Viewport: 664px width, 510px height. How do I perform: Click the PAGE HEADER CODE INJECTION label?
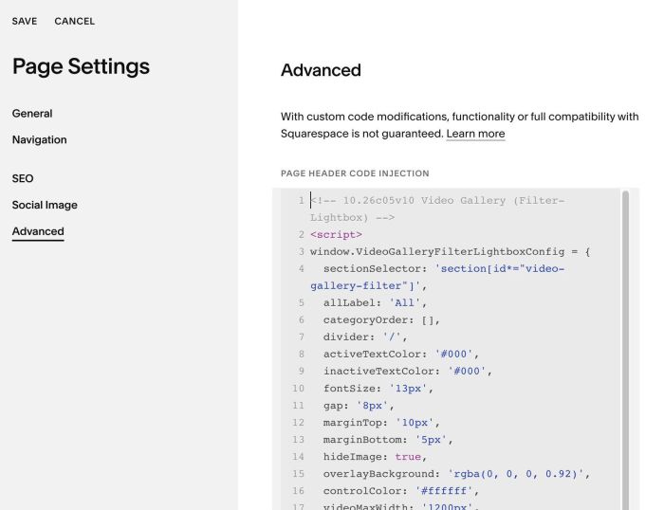pos(355,173)
